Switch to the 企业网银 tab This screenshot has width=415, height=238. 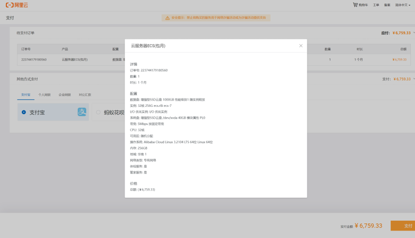(65, 95)
